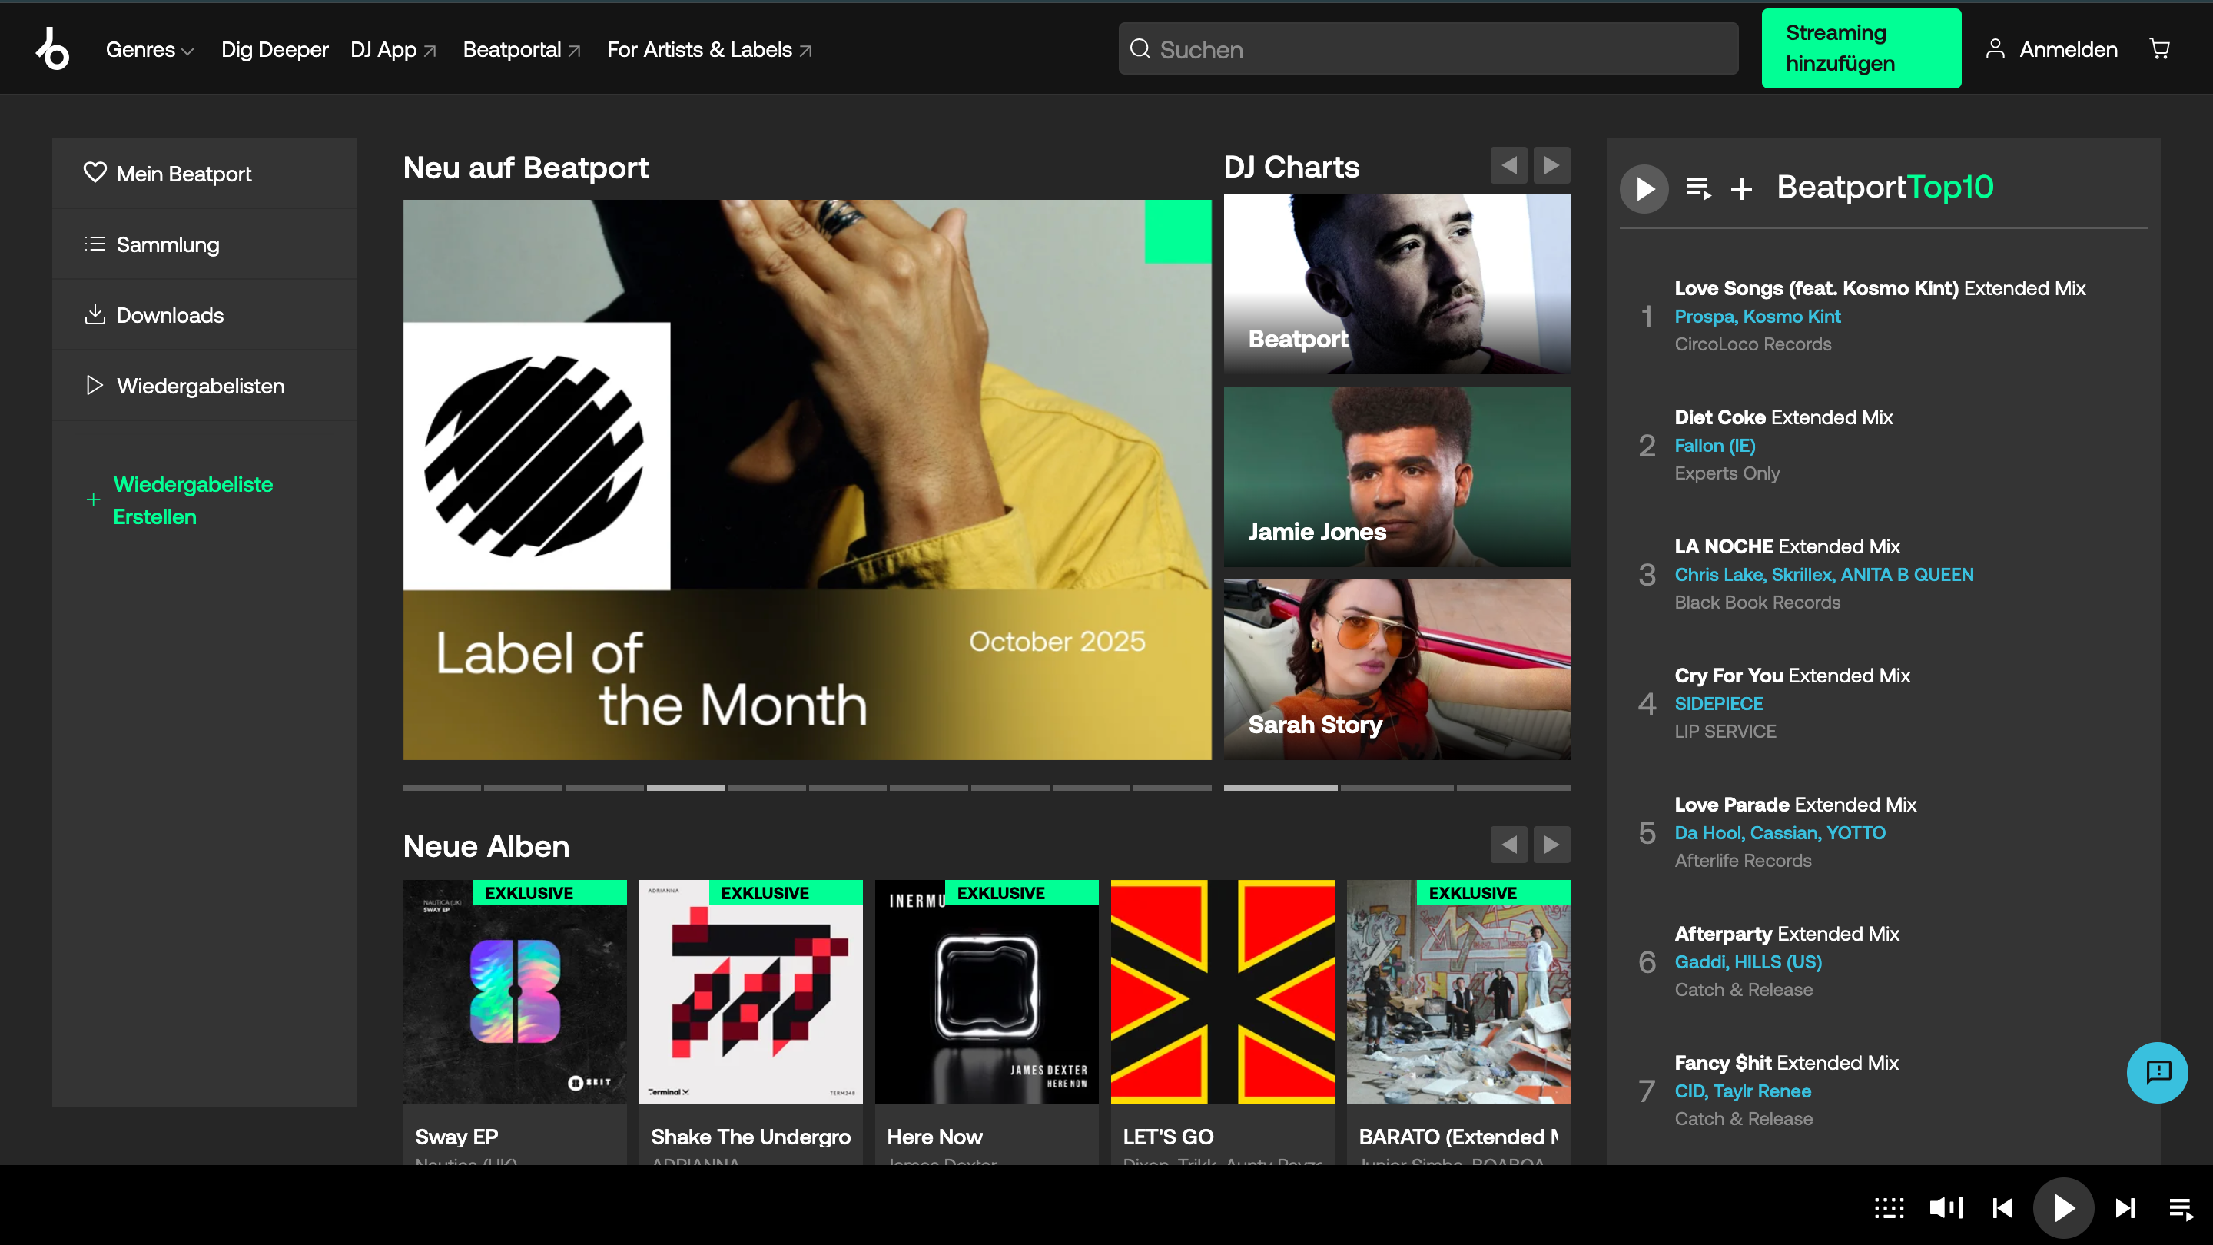Screen dimensions: 2213x1245
Task: Select the first banner carousel indicator
Action: point(443,787)
